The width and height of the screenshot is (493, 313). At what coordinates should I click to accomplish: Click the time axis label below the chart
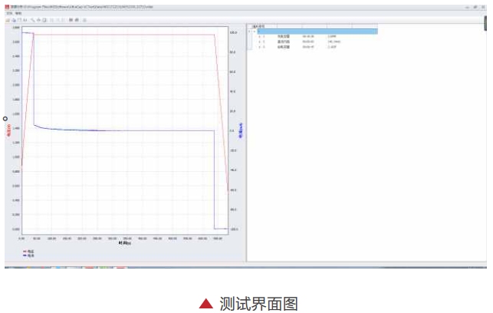click(x=125, y=244)
